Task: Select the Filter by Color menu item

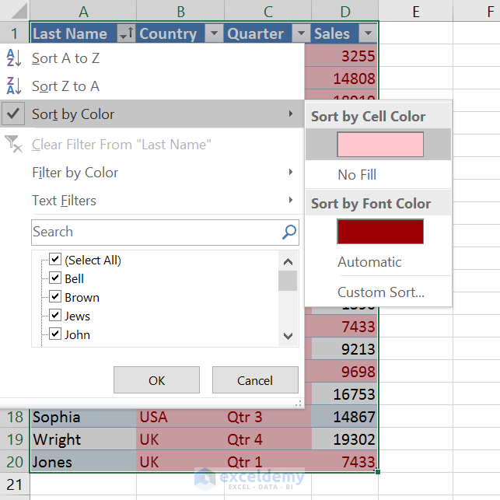Action: [x=152, y=173]
